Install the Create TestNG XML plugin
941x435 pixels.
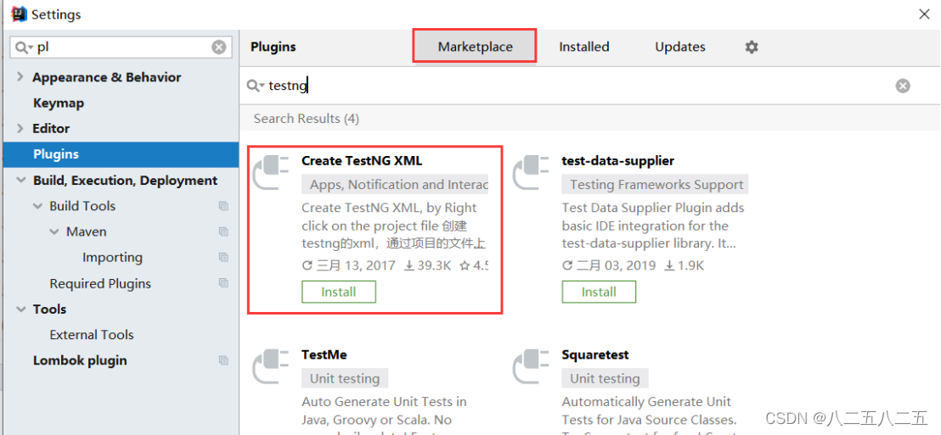click(339, 292)
